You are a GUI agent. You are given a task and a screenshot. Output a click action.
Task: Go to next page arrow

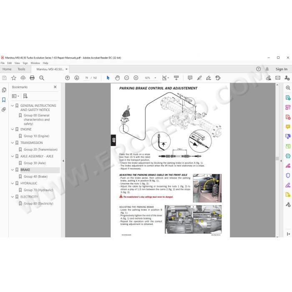[77, 78]
